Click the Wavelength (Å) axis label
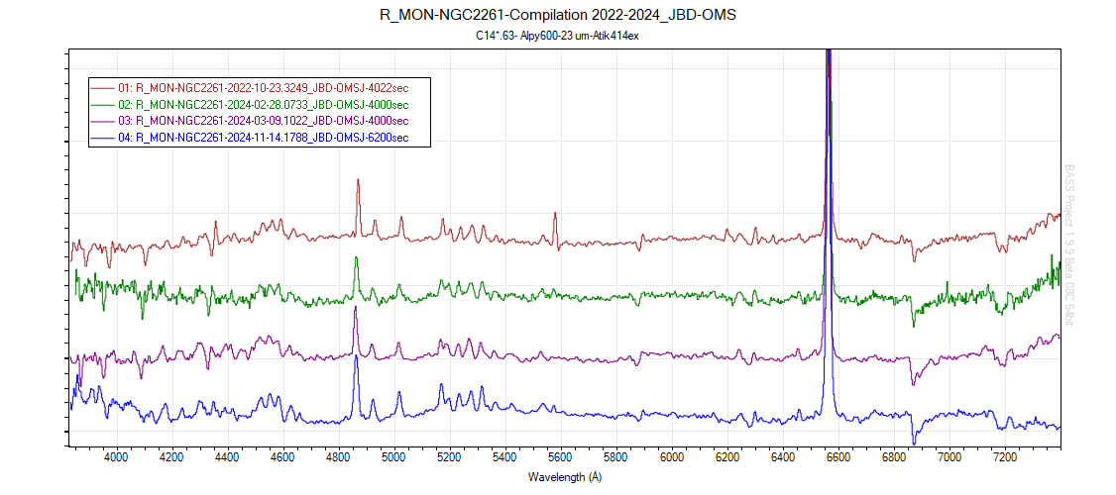Screen dimensions: 1116x495 click(565, 477)
